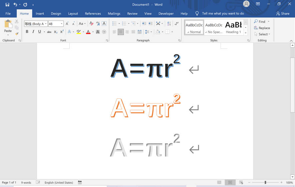
Task: Click the Share button
Action: [x=283, y=14]
